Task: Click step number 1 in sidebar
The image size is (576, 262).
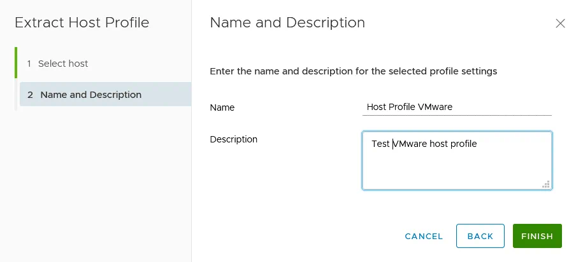Action: coord(29,64)
